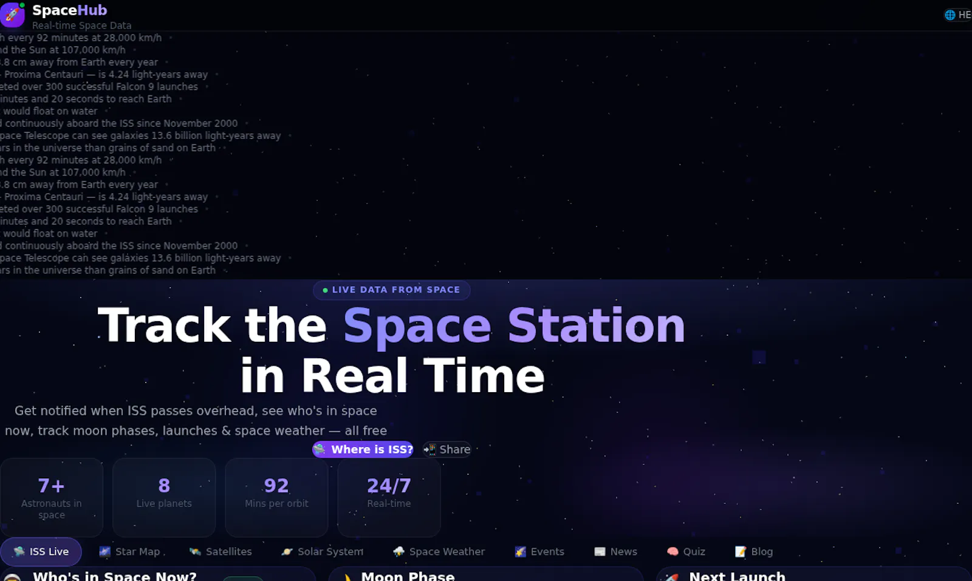The image size is (972, 581).
Task: Open the Events tab
Action: [539, 551]
